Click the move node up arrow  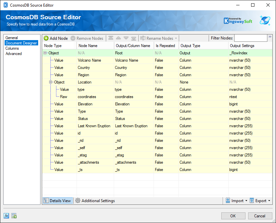pos(118,38)
